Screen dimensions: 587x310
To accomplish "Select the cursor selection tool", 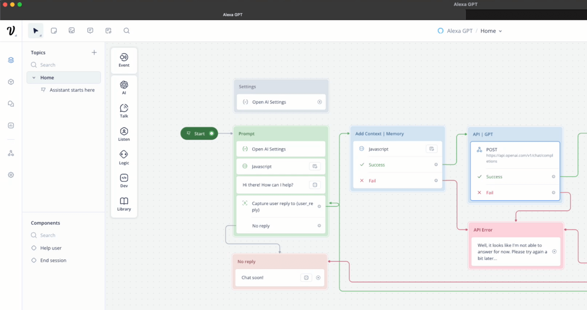I will tap(36, 31).
